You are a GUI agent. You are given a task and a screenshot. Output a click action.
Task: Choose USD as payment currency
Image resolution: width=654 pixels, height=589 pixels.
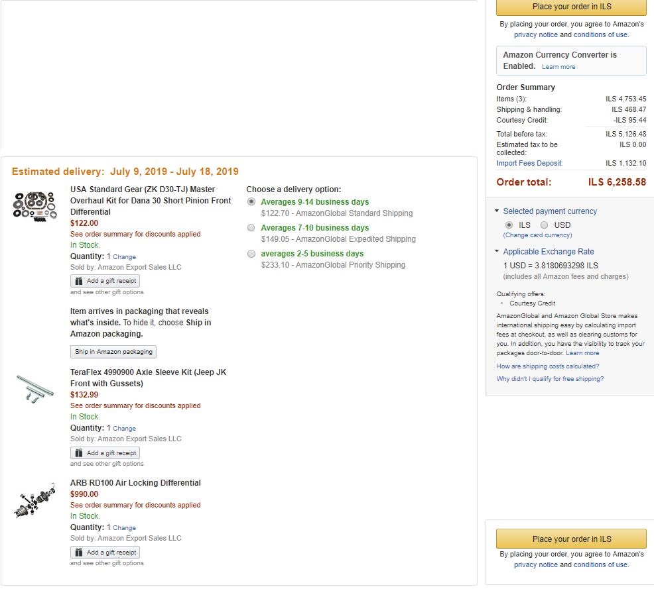[545, 225]
